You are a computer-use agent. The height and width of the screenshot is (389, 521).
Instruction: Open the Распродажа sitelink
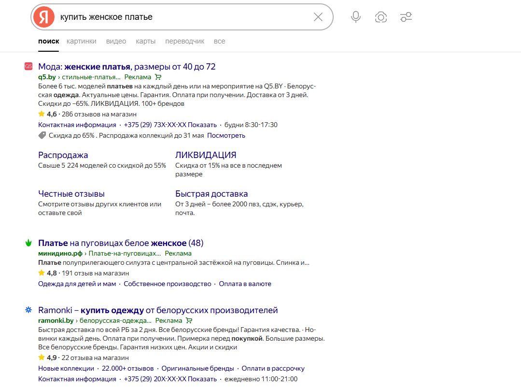pyautogui.click(x=63, y=155)
